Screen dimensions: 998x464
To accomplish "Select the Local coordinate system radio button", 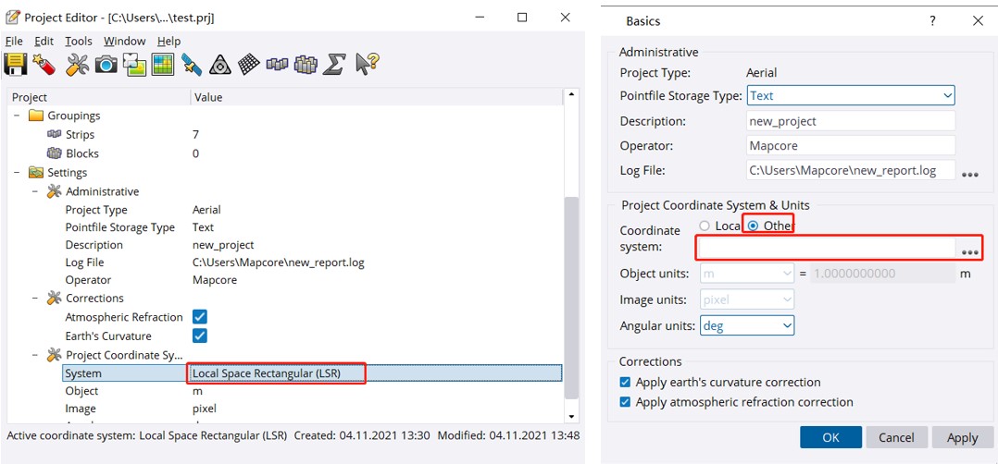I will click(705, 226).
